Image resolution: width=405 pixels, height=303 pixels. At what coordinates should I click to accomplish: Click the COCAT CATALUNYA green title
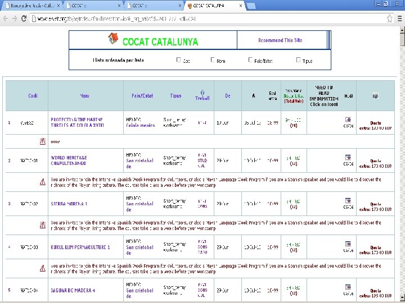160,42
